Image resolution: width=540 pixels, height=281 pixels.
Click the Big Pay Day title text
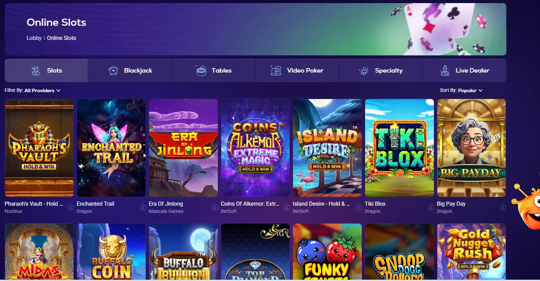coord(451,204)
